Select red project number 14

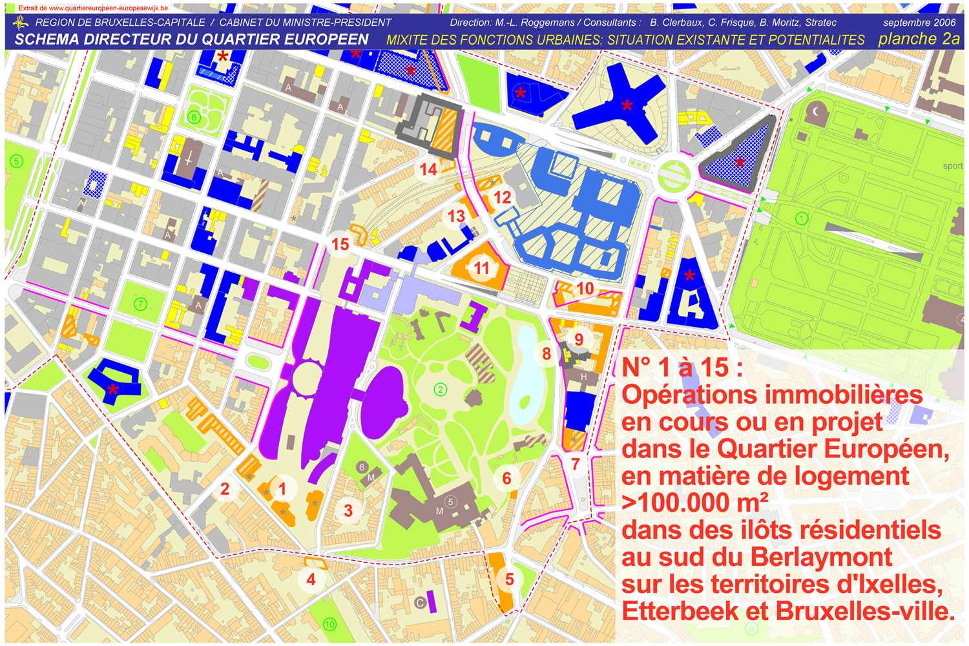429,169
